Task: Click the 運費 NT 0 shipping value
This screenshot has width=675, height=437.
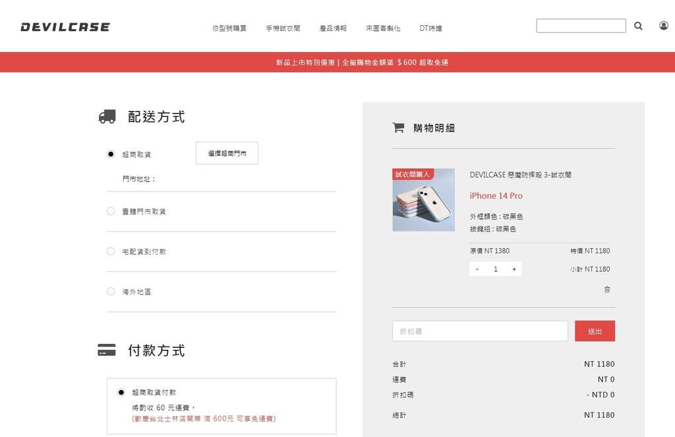Action: click(x=606, y=380)
